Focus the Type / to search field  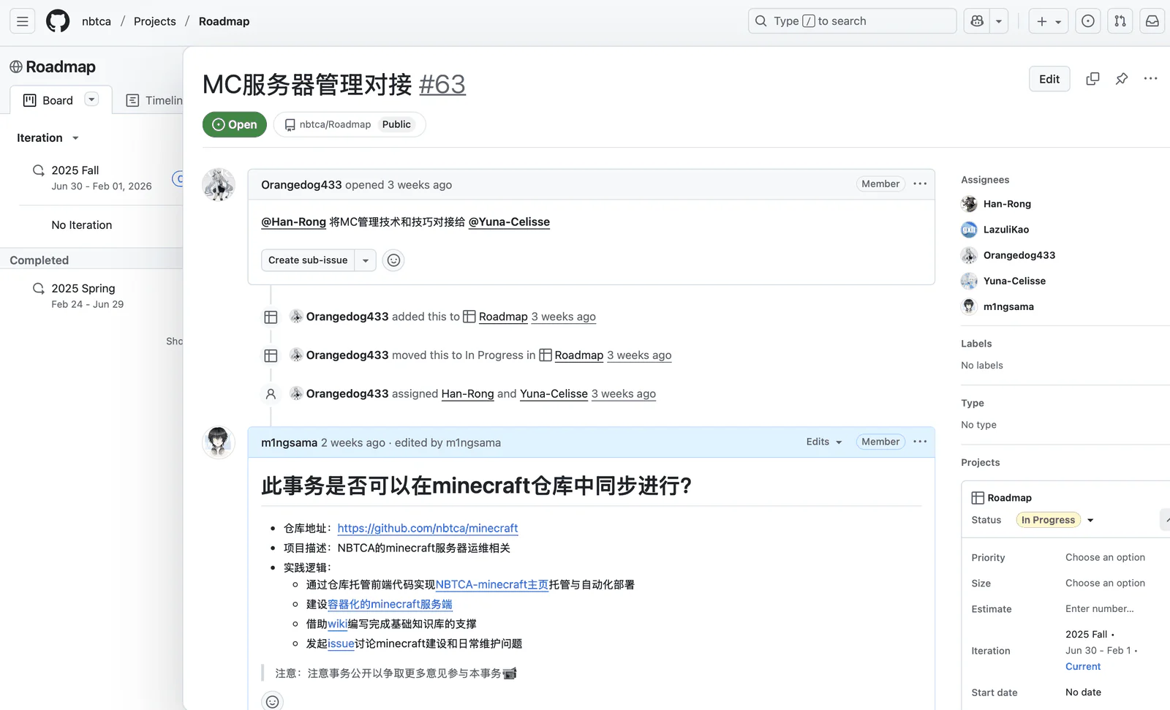coord(852,21)
